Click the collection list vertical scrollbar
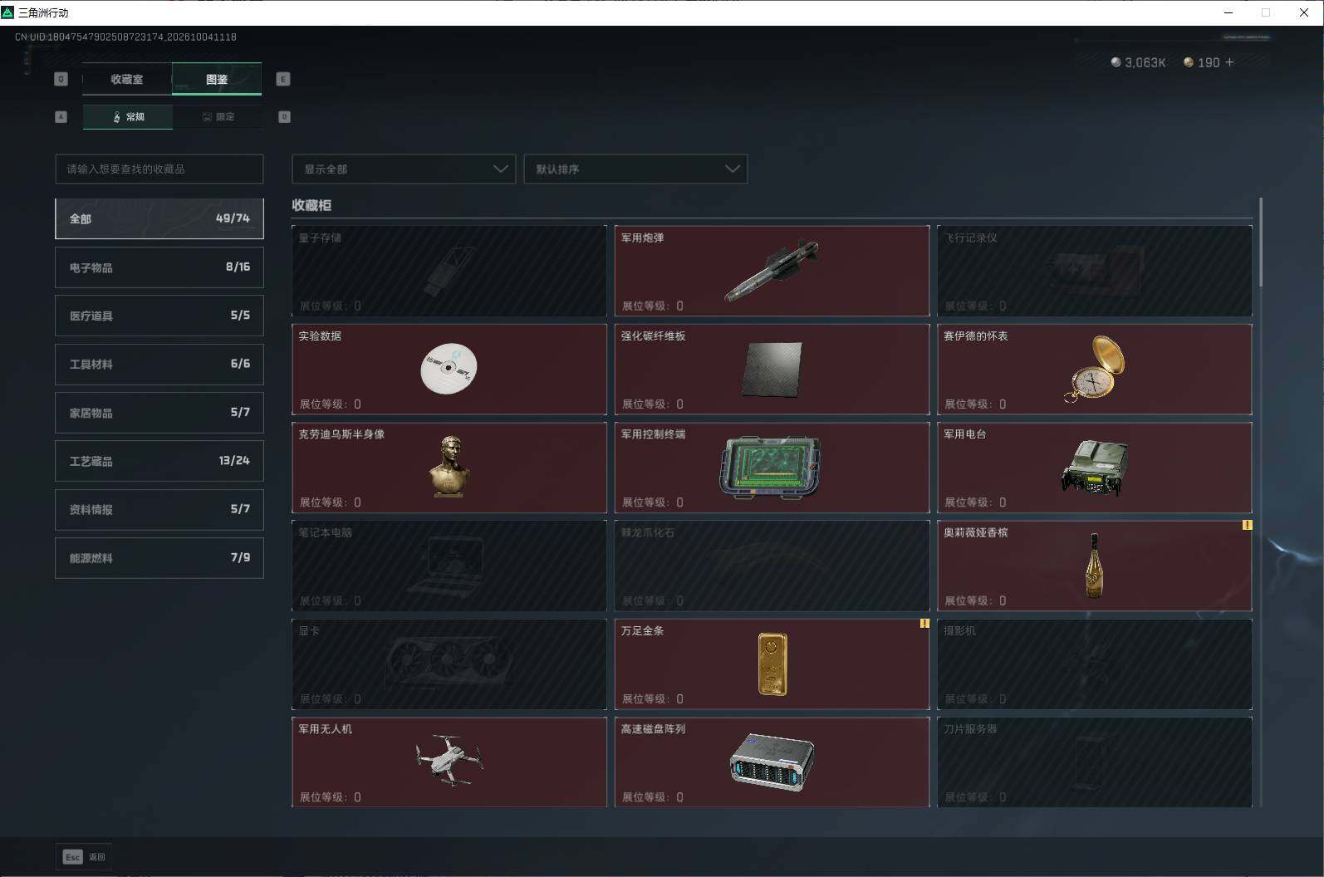 pos(1260,243)
